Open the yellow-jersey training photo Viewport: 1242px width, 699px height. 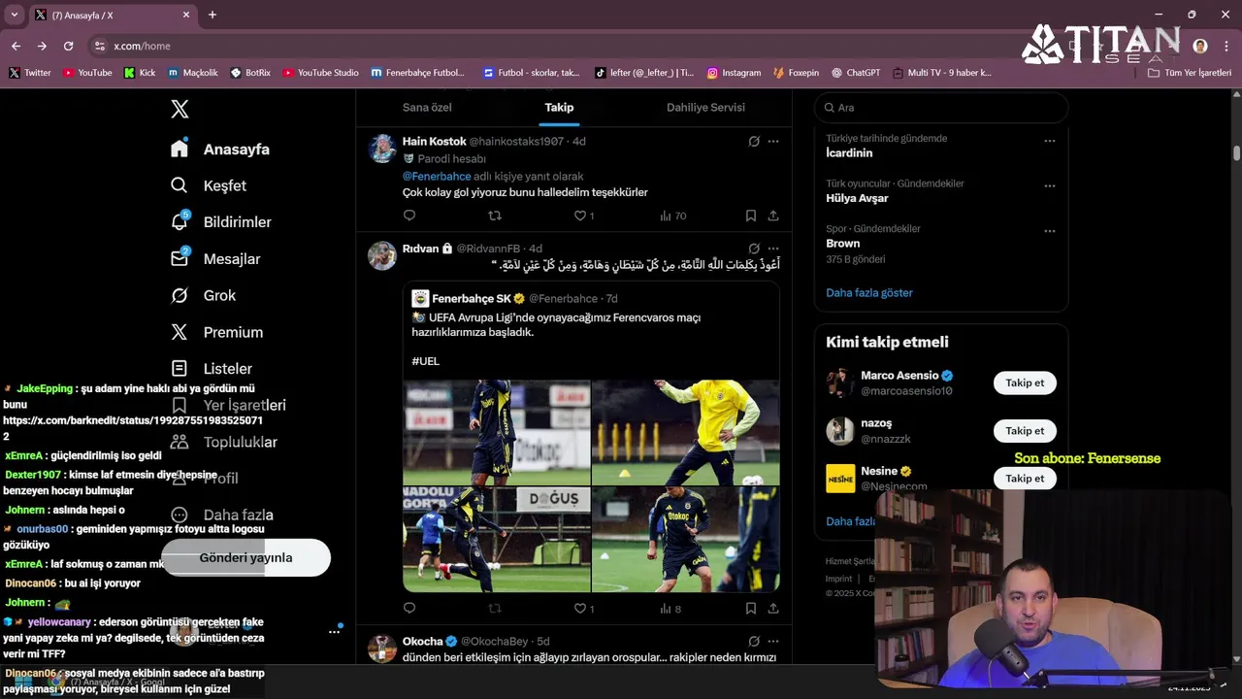686,432
